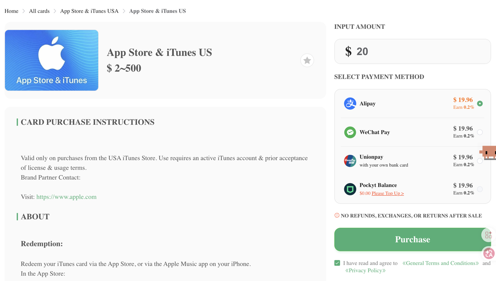Viewport: 496px width, 281px height.
Task: Select Pockyt Balance radio button
Action: point(480,189)
